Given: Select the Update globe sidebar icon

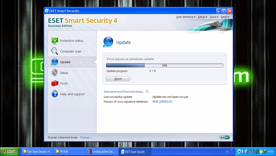Looking at the screenshot, I should [x=55, y=62].
